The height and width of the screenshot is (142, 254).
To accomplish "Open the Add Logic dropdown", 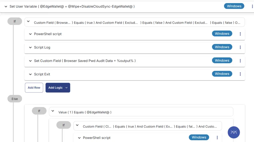I will 58,88.
